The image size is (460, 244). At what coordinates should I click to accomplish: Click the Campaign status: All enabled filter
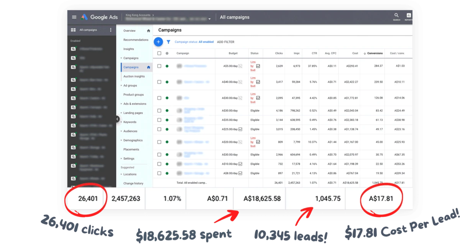[x=194, y=42]
